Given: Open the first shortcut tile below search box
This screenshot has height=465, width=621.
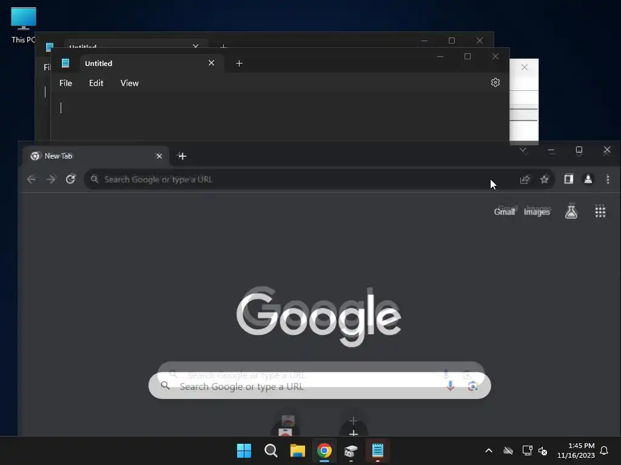Looking at the screenshot, I should click(x=286, y=429).
